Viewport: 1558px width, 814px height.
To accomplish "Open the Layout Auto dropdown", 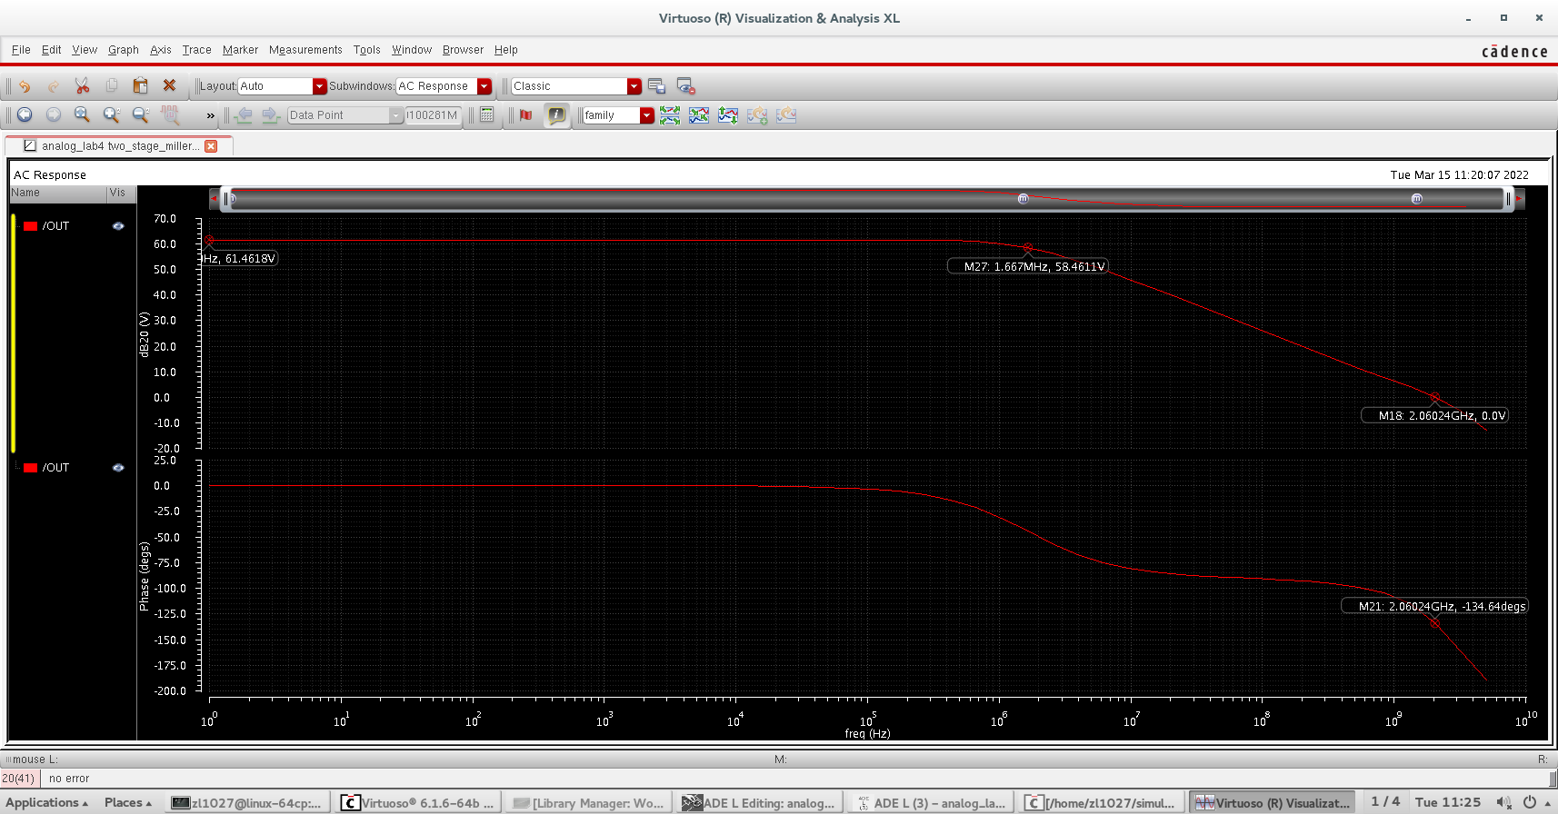I will 319,86.
